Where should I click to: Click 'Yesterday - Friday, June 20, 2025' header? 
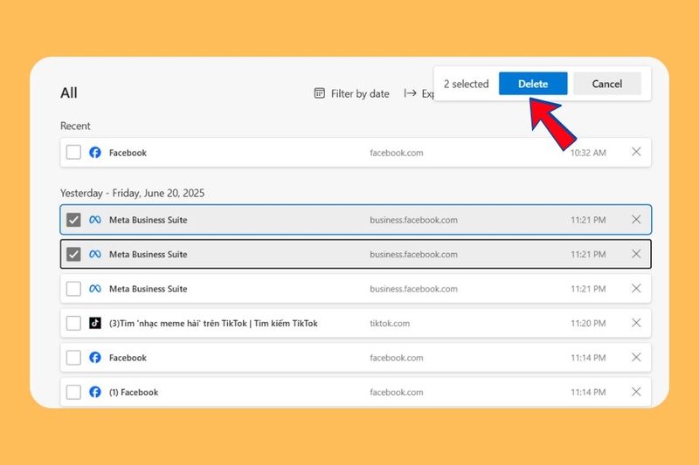pyautogui.click(x=132, y=193)
